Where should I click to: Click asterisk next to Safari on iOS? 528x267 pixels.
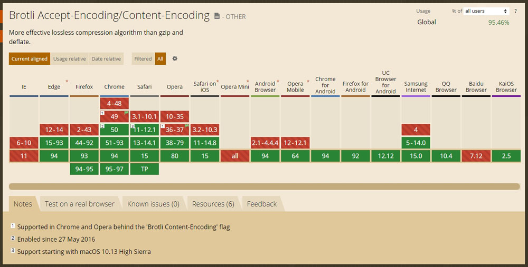tap(218, 82)
